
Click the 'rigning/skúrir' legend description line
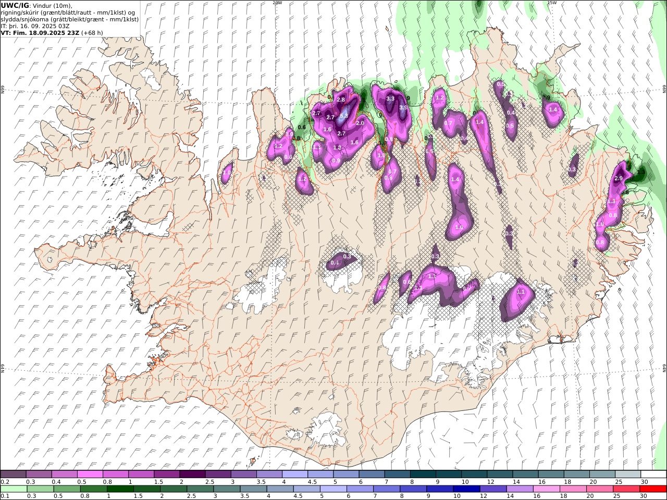click(68, 12)
